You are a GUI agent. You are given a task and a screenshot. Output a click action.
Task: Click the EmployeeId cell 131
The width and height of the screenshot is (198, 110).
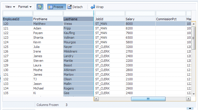coord(18,74)
